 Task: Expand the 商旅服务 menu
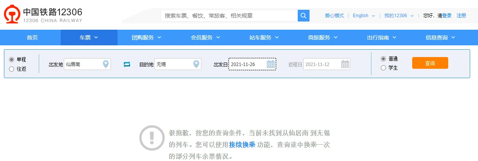(323, 38)
